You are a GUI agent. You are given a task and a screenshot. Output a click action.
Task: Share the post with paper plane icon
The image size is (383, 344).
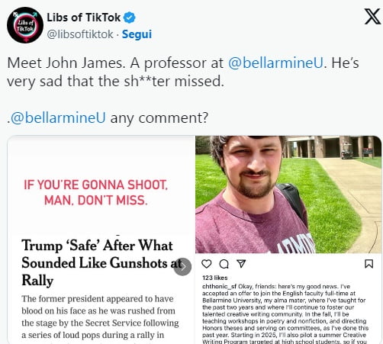[x=241, y=264]
